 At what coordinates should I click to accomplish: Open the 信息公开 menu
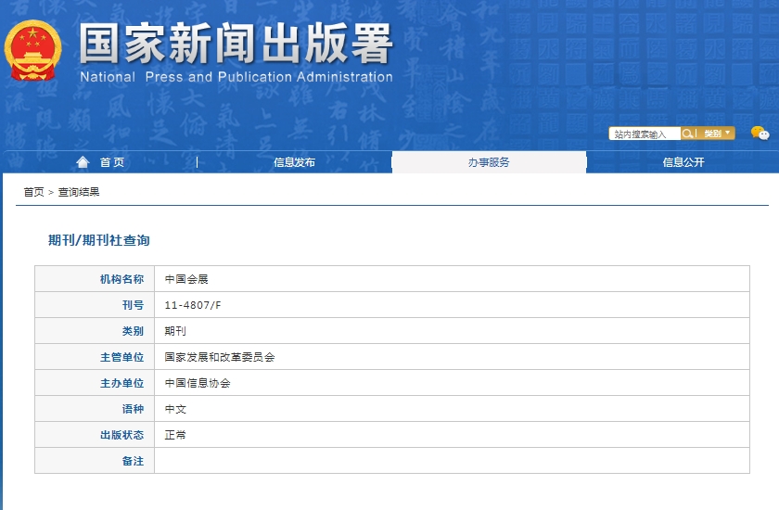tap(683, 162)
